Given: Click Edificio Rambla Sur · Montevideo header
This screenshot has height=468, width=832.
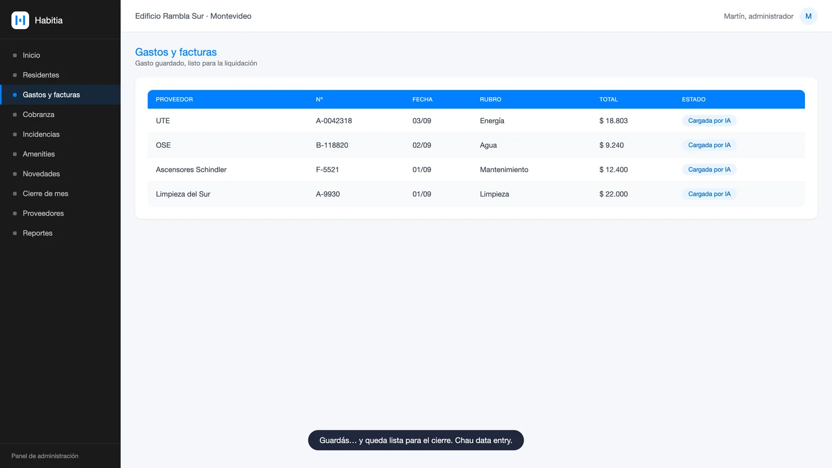Looking at the screenshot, I should click(x=193, y=16).
